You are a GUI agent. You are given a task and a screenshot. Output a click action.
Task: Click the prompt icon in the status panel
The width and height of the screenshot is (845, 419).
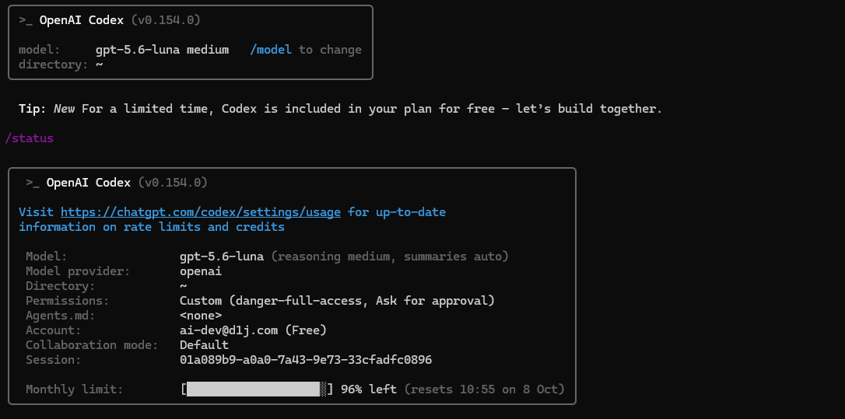coord(33,183)
